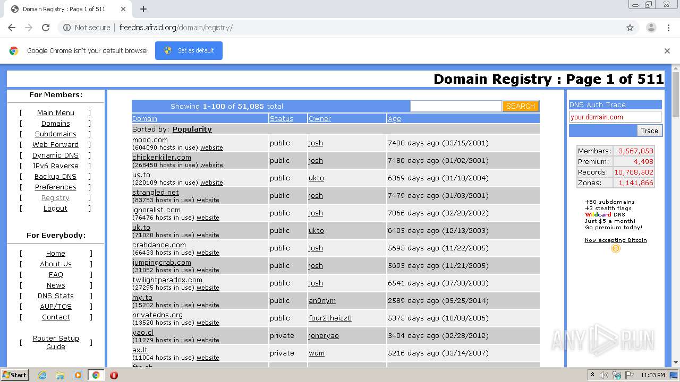Go to Home link

pyautogui.click(x=55, y=253)
